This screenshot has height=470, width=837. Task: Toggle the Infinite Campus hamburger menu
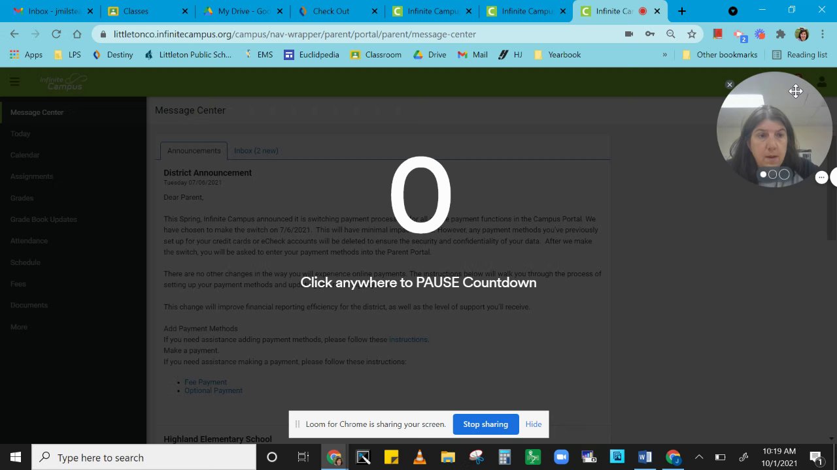[14, 82]
